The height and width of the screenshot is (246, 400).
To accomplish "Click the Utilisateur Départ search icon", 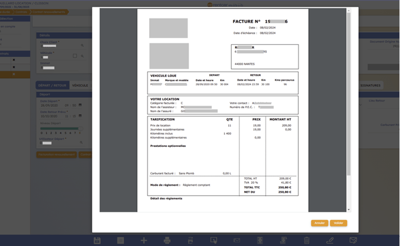I will (82, 143).
